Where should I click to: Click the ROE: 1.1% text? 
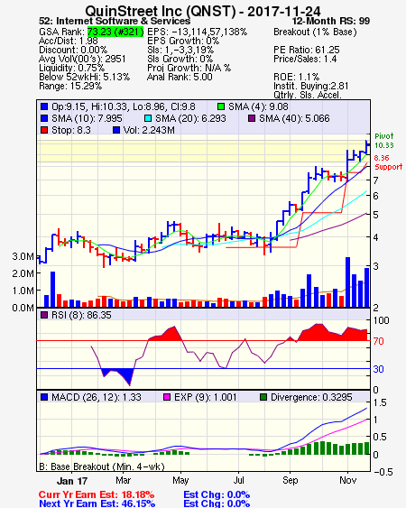click(x=297, y=77)
